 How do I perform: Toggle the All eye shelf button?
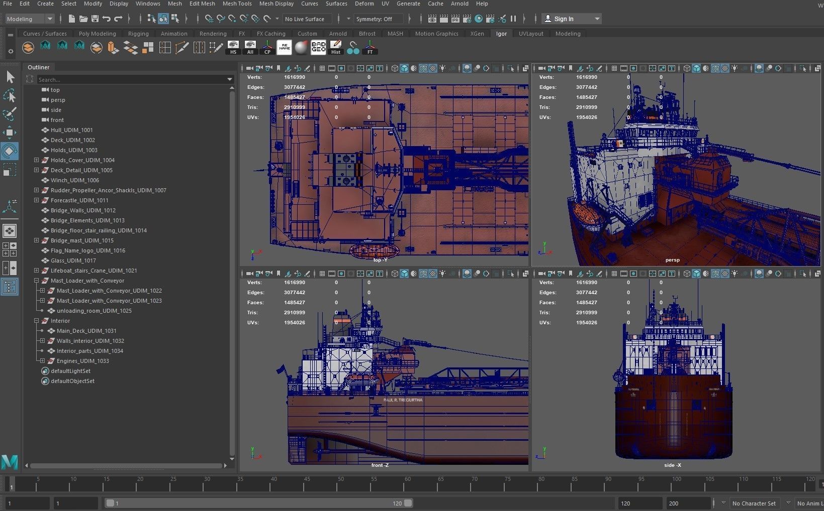tap(250, 48)
